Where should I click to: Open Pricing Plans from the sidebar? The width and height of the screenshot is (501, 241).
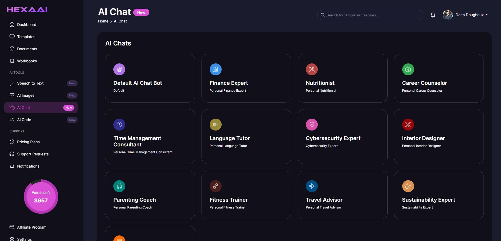coord(28,142)
